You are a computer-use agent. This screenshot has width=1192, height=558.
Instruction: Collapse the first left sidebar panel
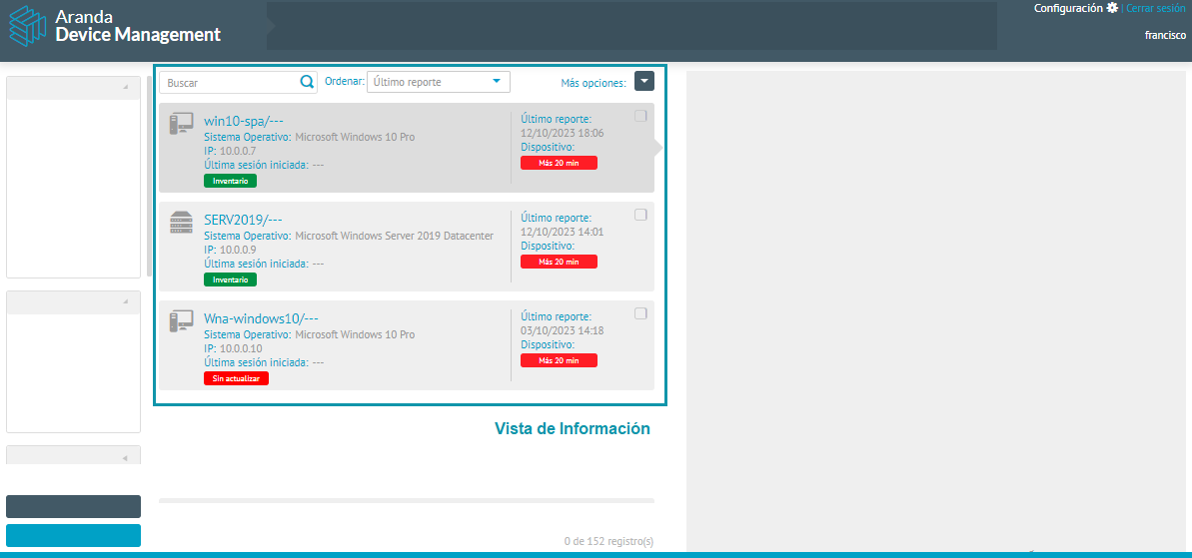(126, 87)
